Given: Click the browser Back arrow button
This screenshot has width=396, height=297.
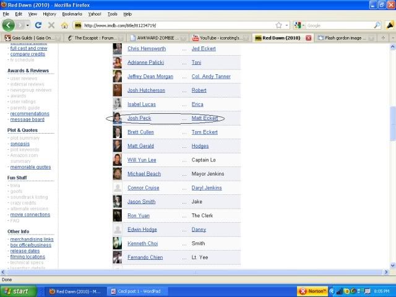Looking at the screenshot, I should coord(9,25).
